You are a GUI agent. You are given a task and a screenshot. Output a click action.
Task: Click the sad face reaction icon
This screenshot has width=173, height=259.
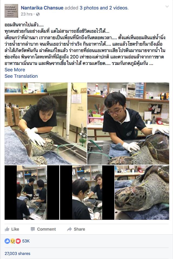(13, 241)
